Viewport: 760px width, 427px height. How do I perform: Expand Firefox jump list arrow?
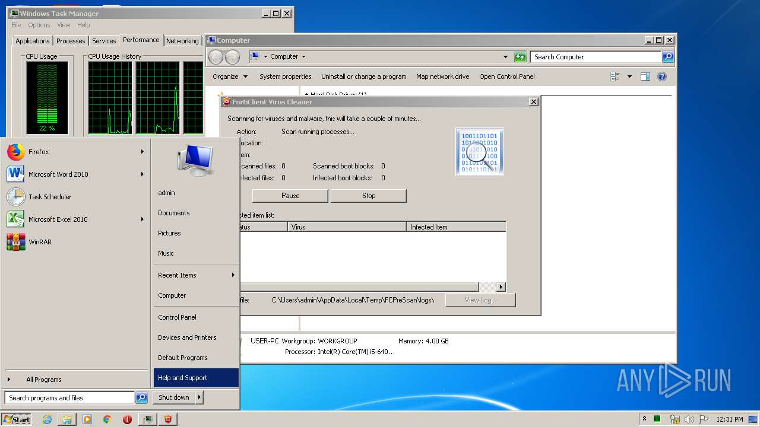142,152
